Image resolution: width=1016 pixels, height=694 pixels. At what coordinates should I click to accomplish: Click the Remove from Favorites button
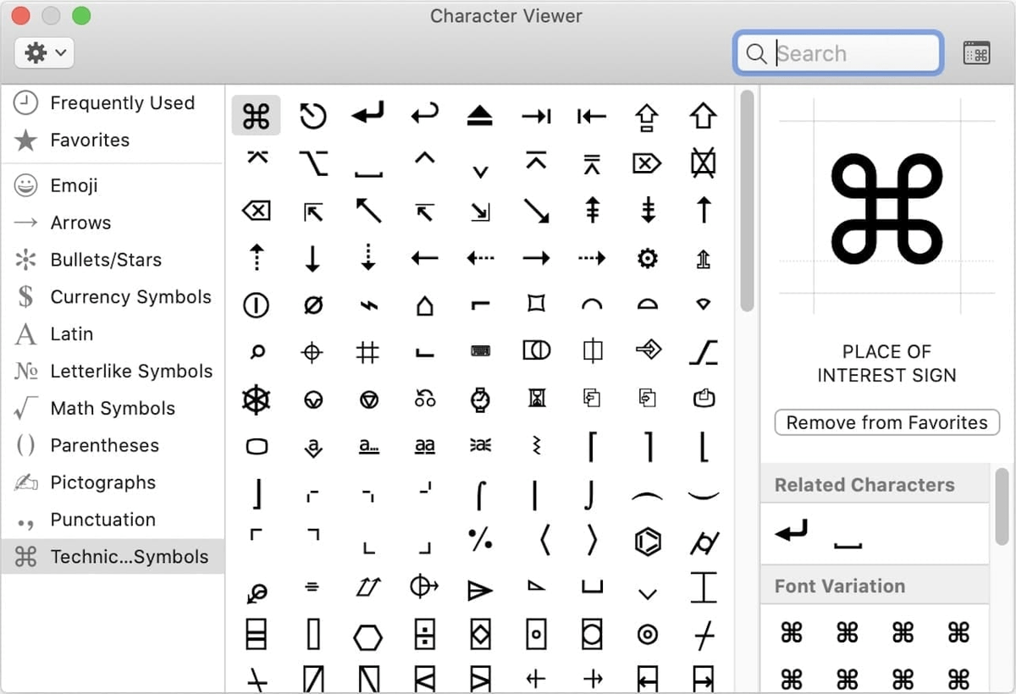pos(886,422)
